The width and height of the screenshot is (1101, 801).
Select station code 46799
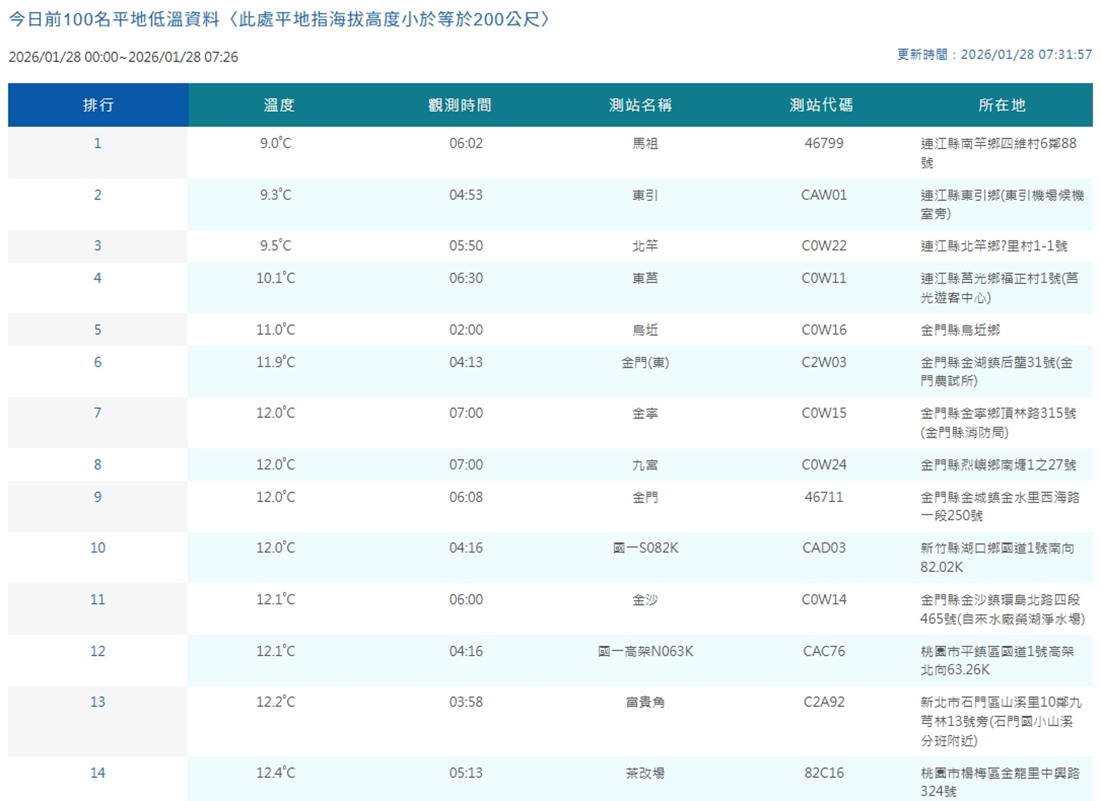pyautogui.click(x=824, y=144)
